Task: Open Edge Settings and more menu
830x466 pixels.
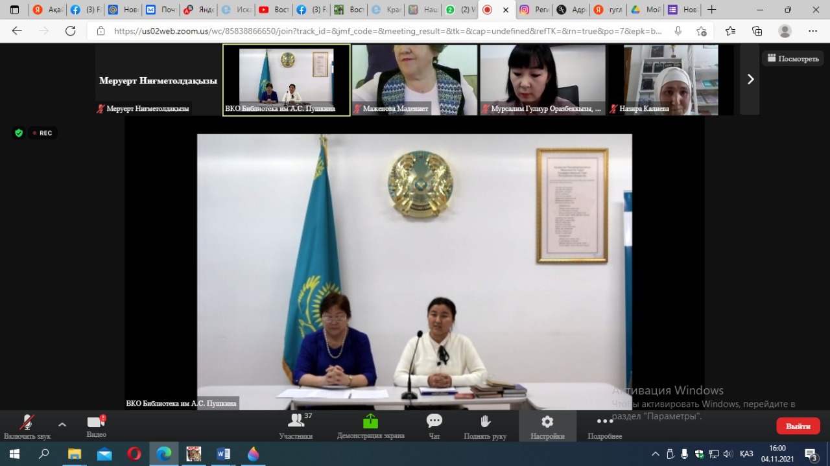Action: 812,30
